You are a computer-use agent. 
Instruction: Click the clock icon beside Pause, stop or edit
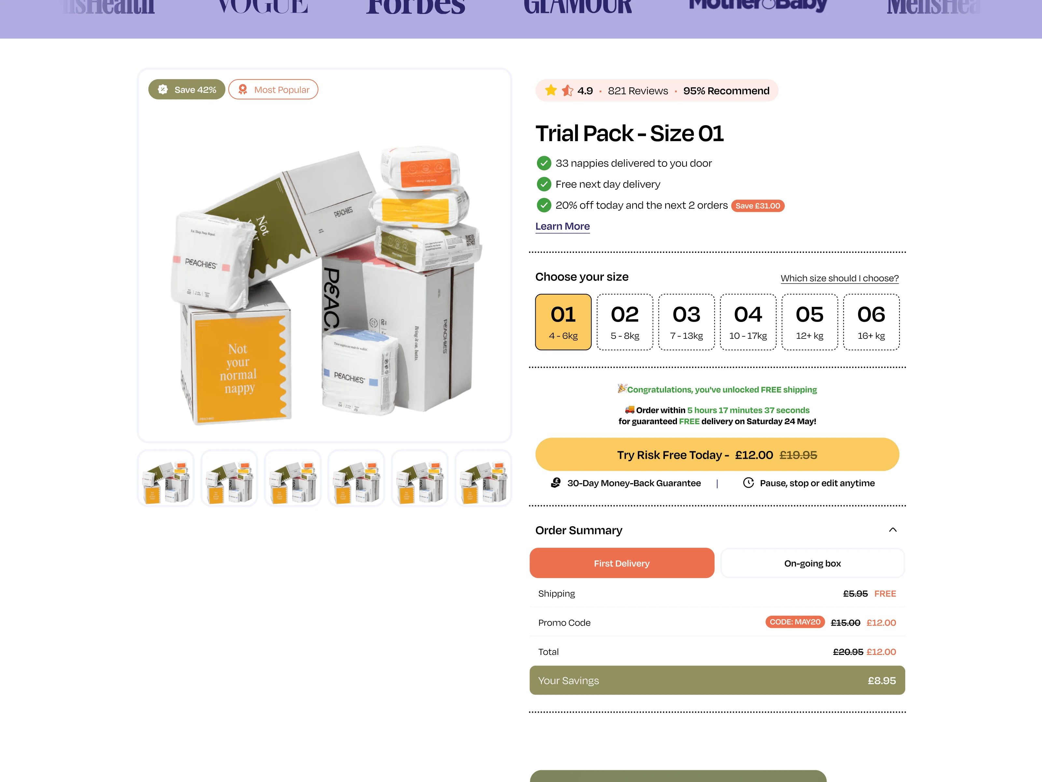748,483
